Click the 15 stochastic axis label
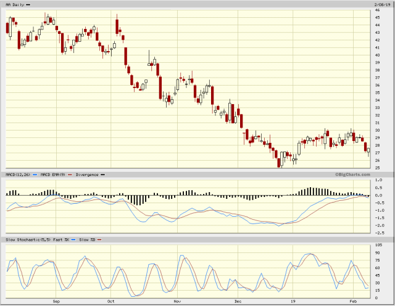 tap(377, 291)
